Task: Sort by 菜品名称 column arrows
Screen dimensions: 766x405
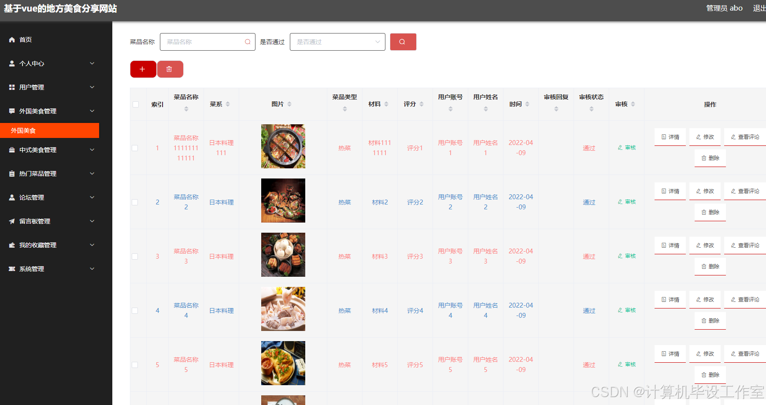Action: [x=186, y=109]
